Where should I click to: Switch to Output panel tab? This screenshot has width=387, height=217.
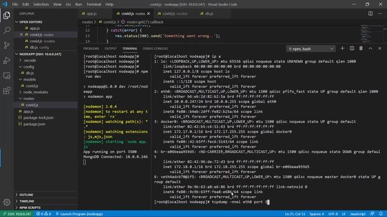coord(110,48)
